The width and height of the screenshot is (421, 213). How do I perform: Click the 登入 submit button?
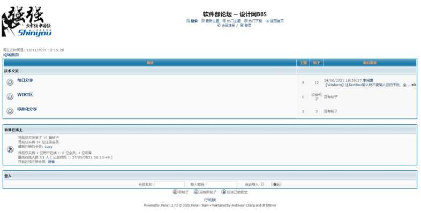point(276,185)
